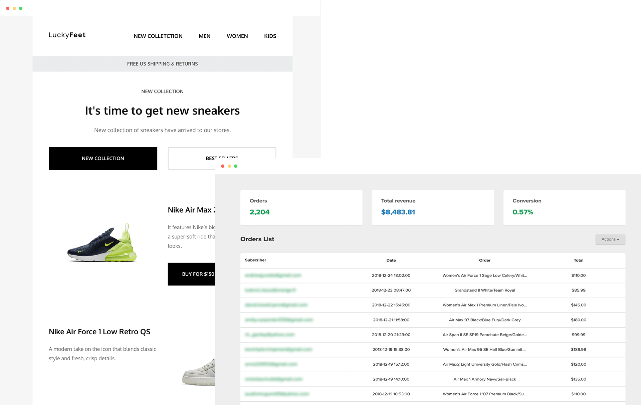Click the Total column header
Image resolution: width=641 pixels, height=405 pixels.
click(579, 260)
